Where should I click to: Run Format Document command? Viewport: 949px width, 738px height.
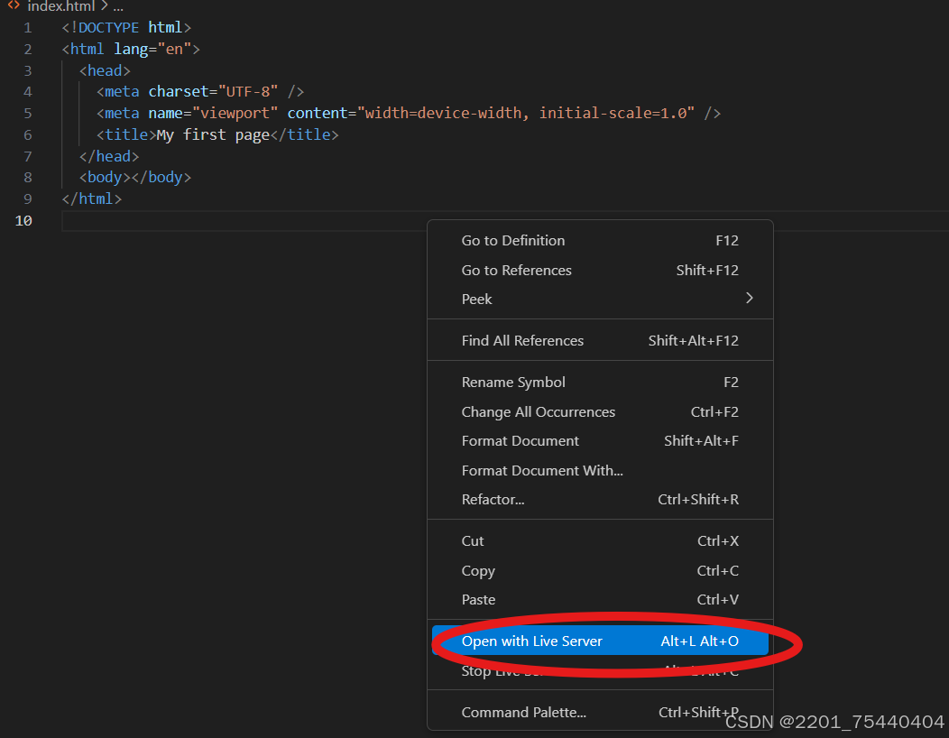click(x=600, y=441)
